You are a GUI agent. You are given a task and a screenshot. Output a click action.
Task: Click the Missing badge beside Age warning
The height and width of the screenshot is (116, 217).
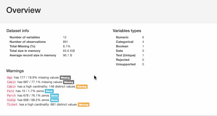tap(65, 78)
